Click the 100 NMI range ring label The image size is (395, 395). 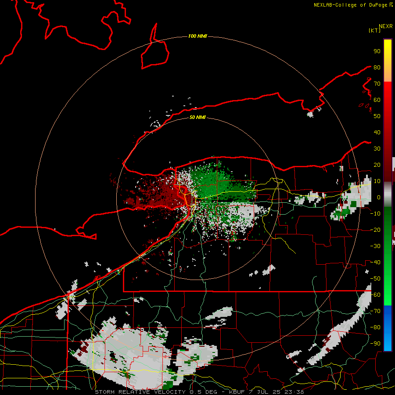(x=197, y=36)
